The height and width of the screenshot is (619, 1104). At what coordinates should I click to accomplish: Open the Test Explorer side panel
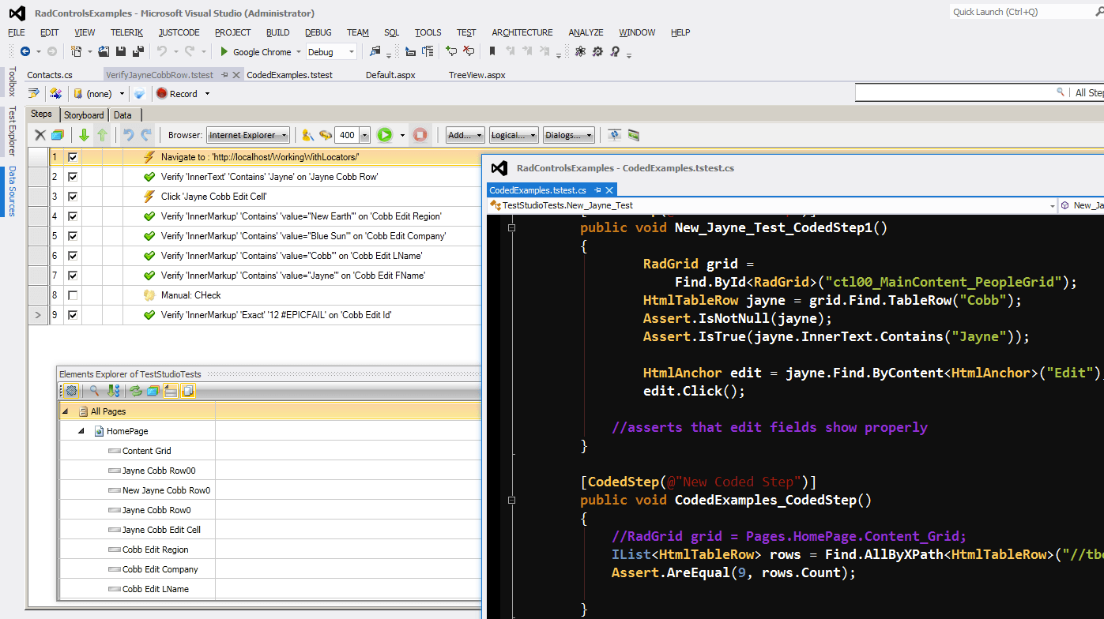pyautogui.click(x=11, y=131)
